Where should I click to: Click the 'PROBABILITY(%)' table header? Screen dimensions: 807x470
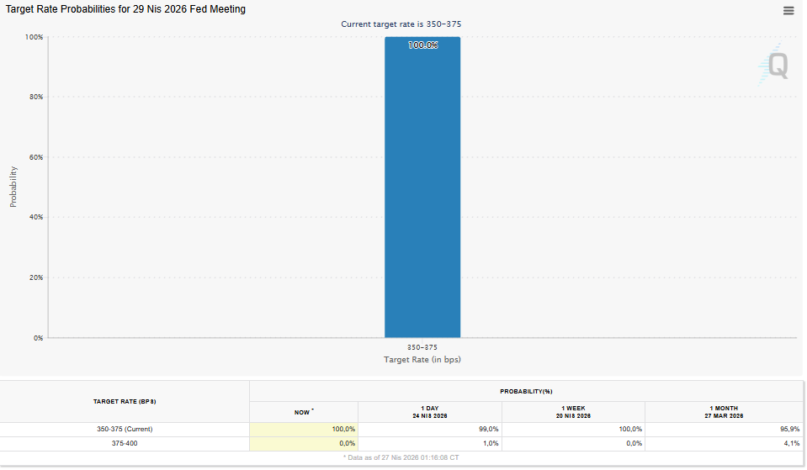526,391
